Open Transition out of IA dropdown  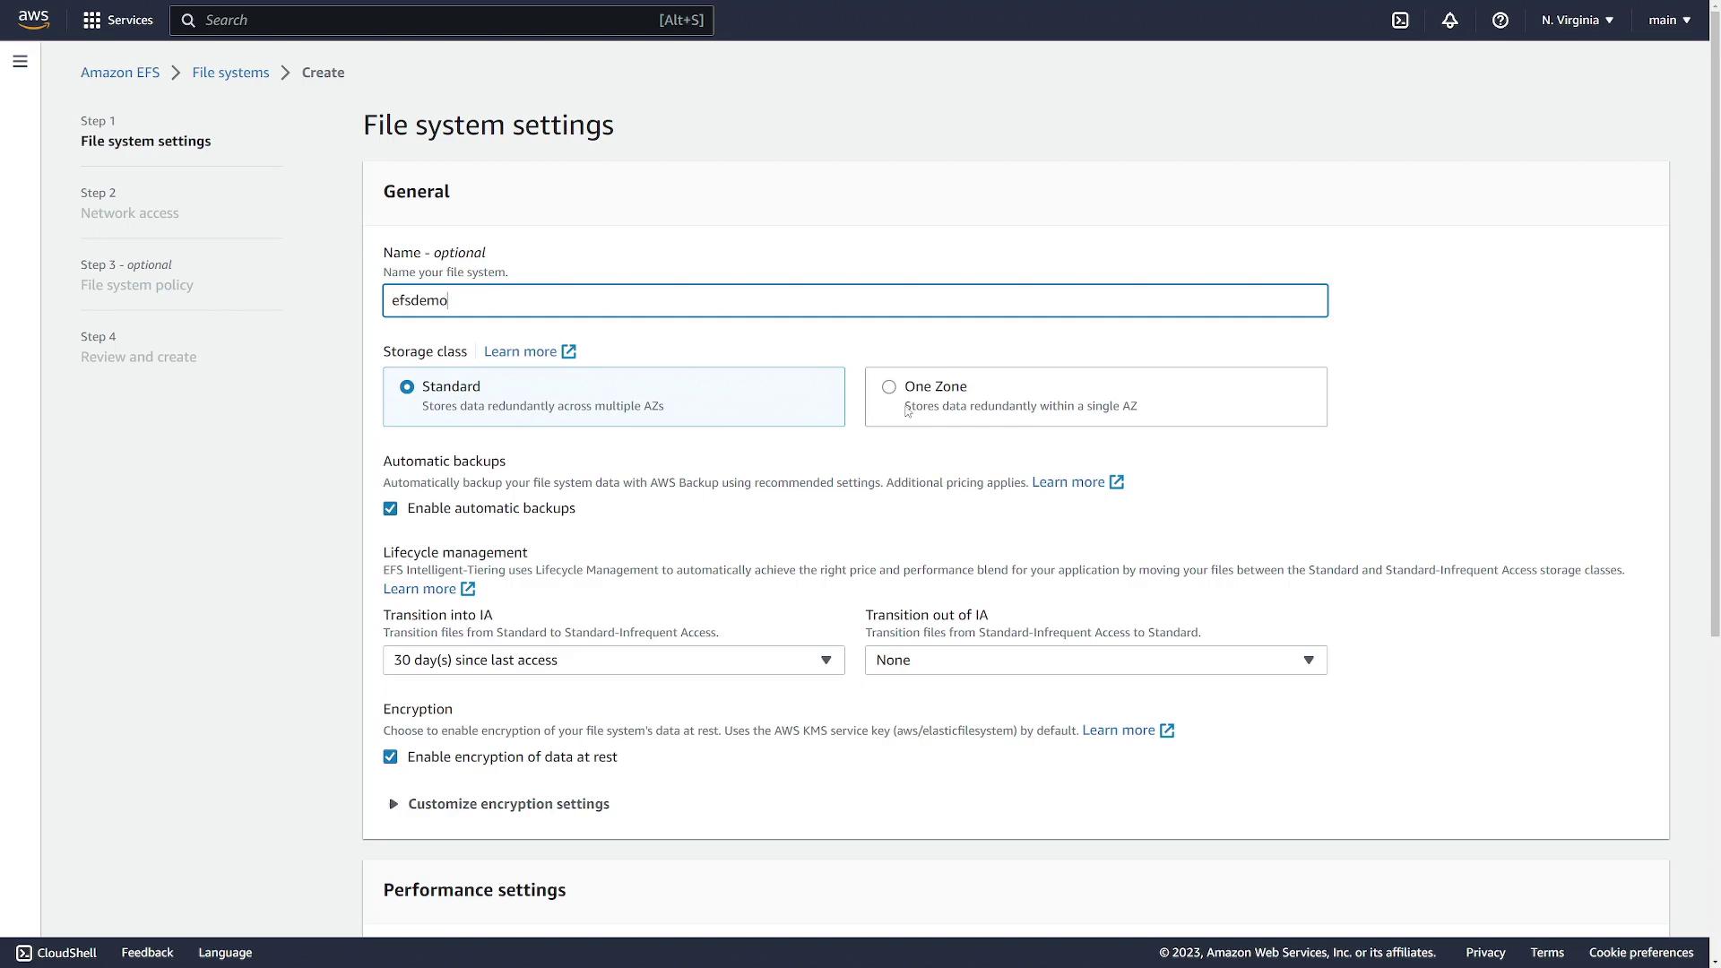[1095, 660]
